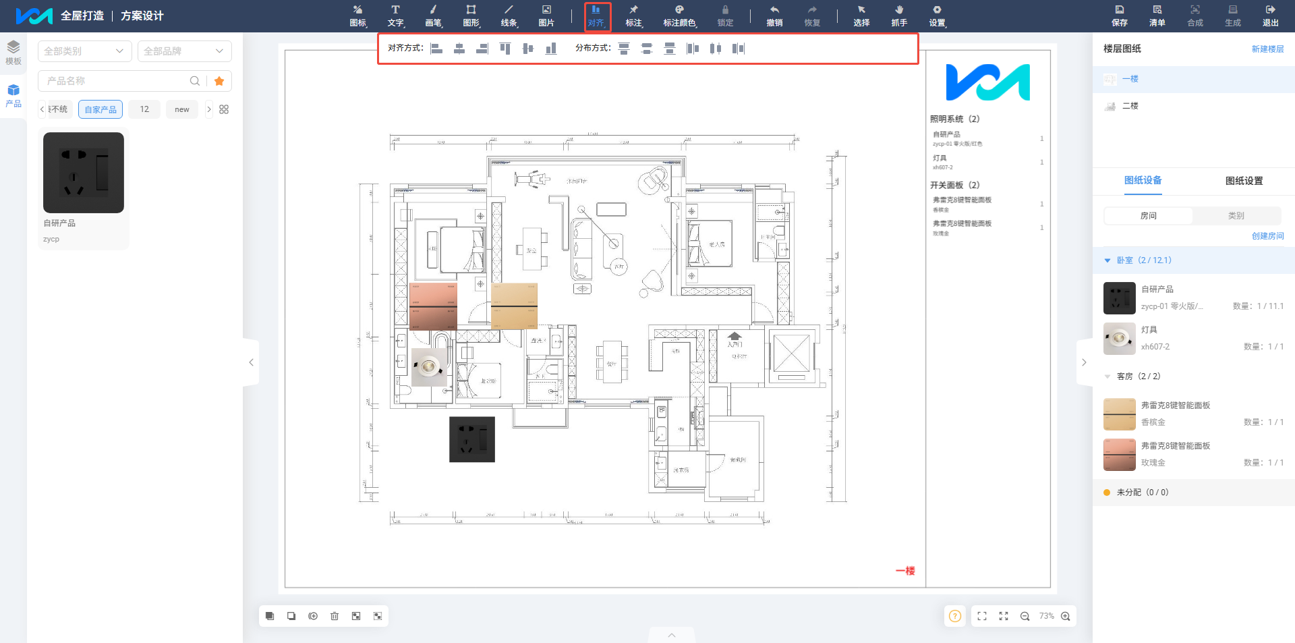Image resolution: width=1295 pixels, height=643 pixels.
Task: Exit the editor via 退出
Action: 1271,16
